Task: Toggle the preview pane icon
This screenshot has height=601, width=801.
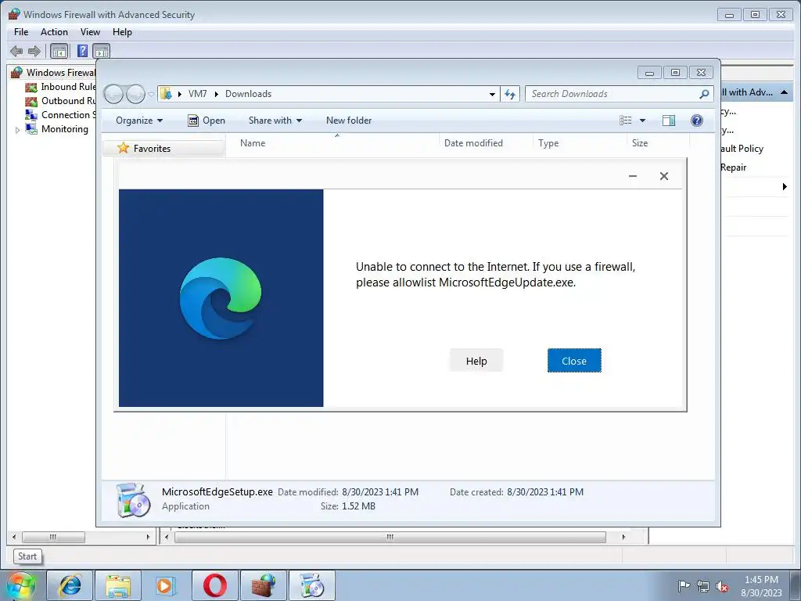Action: pyautogui.click(x=669, y=121)
